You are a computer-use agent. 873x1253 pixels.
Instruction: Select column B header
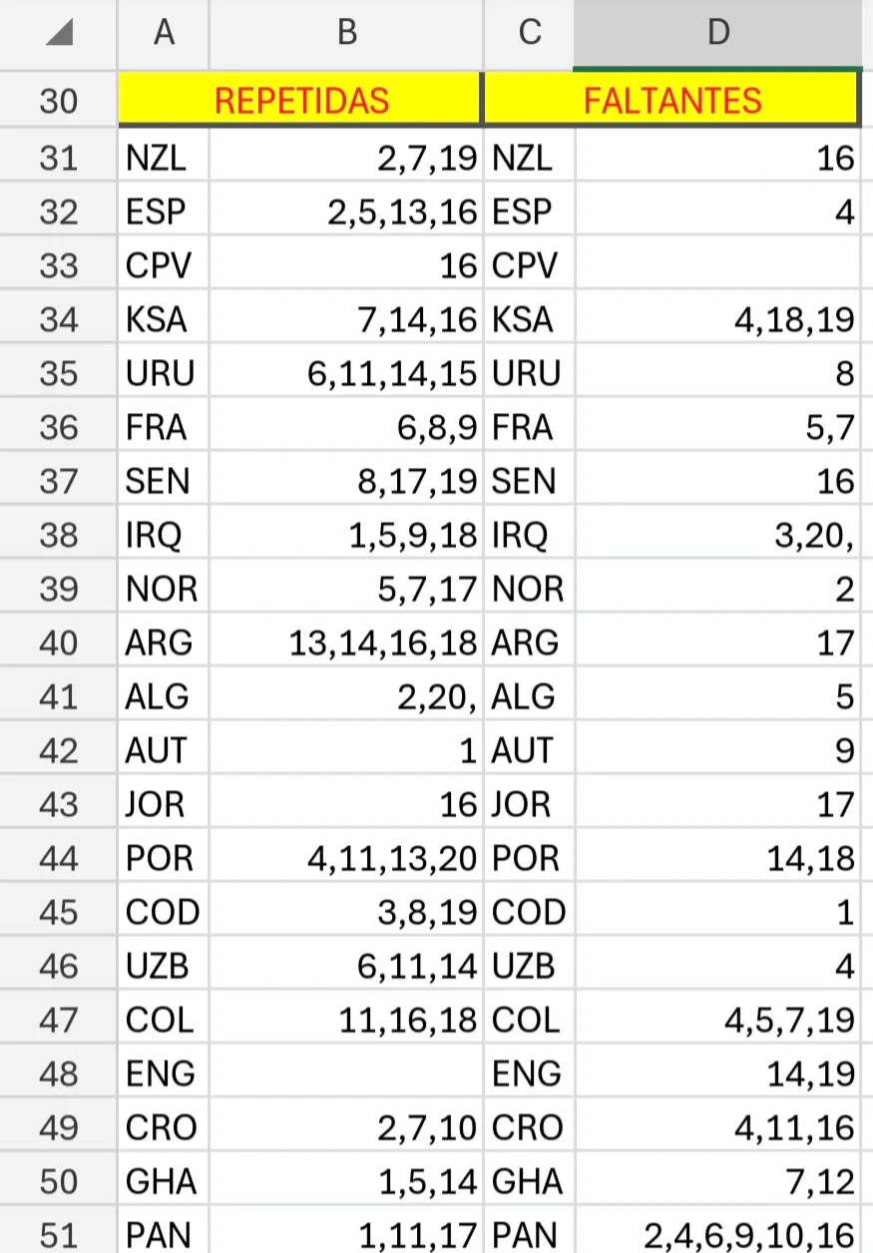346,34
